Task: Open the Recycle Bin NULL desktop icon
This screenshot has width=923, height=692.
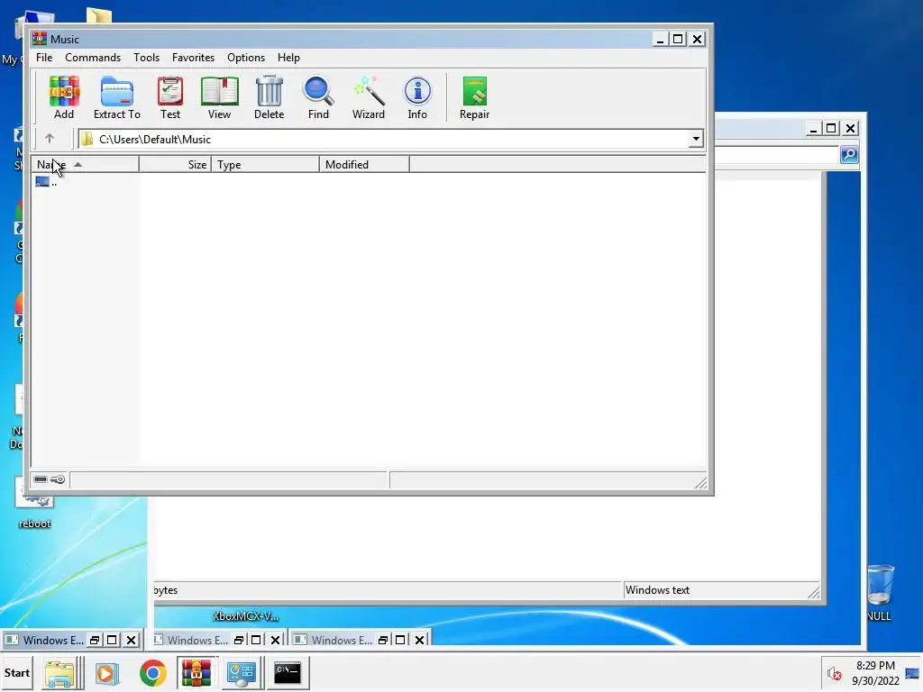Action: pyautogui.click(x=880, y=592)
